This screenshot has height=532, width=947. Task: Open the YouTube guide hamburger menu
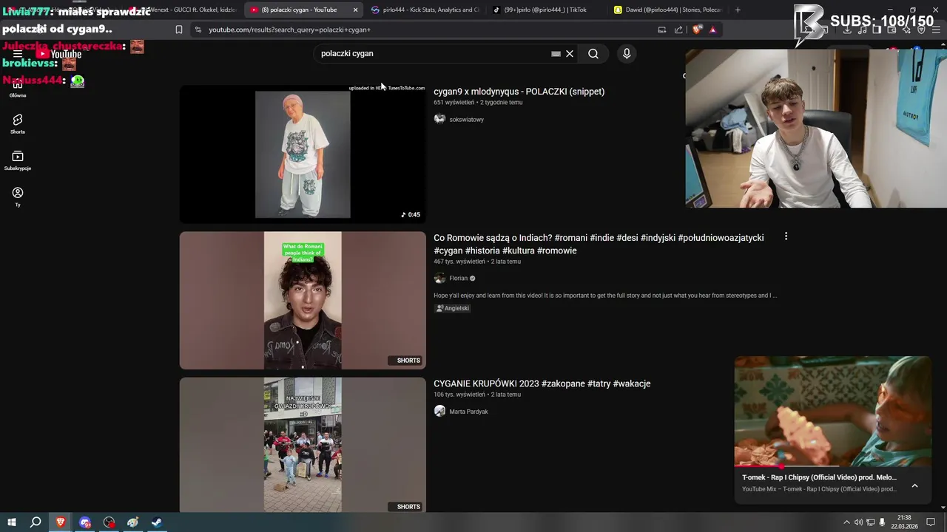[18, 53]
